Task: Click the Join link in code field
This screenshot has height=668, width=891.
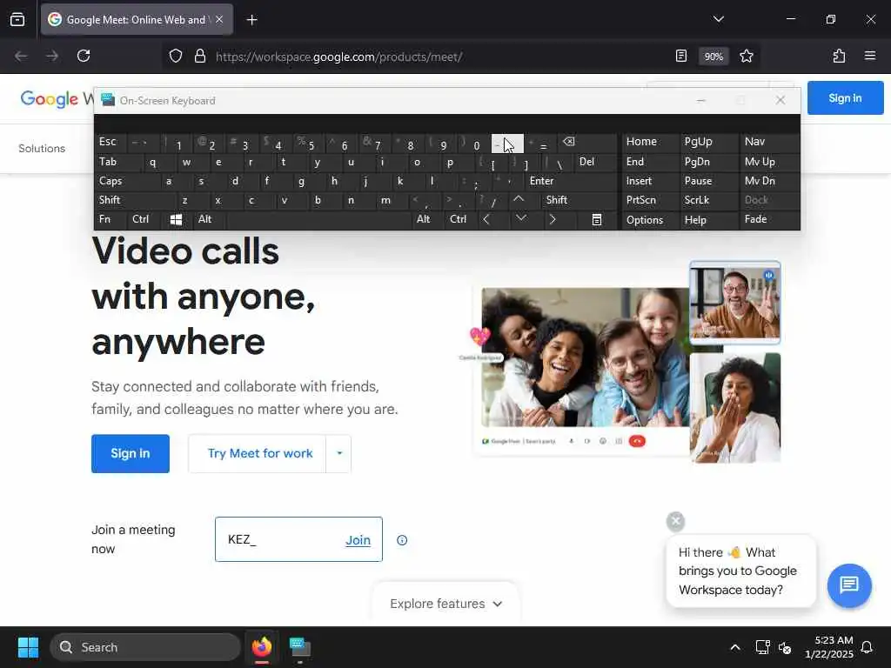Action: (x=358, y=540)
